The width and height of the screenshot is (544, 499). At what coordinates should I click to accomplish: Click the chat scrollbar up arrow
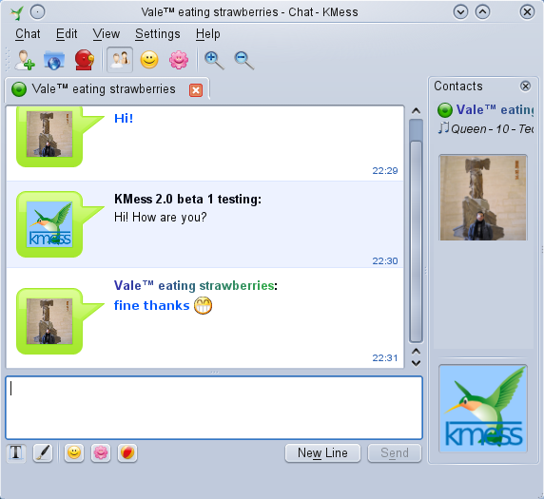click(x=416, y=111)
